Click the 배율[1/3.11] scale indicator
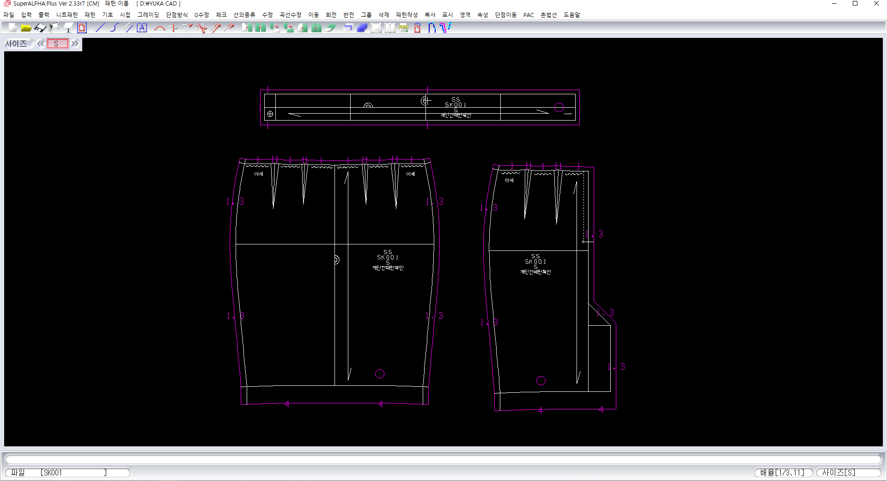Image resolution: width=887 pixels, height=481 pixels. [783, 472]
